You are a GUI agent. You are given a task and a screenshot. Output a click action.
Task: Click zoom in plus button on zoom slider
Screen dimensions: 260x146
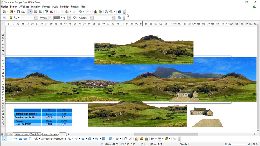coord(248,144)
